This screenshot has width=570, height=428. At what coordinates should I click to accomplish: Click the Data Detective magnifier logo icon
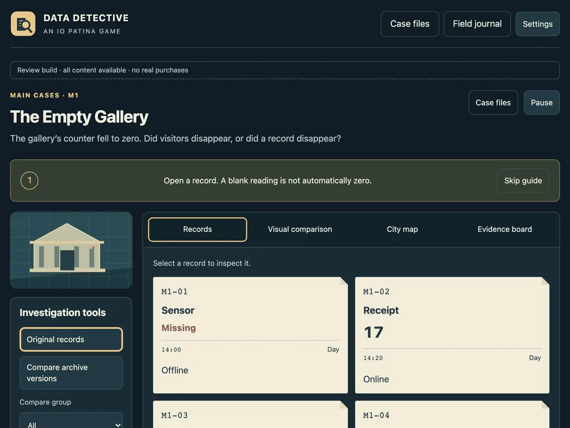pyautogui.click(x=23, y=24)
